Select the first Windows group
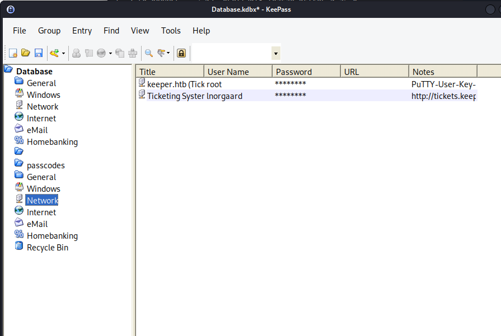 [x=44, y=95]
